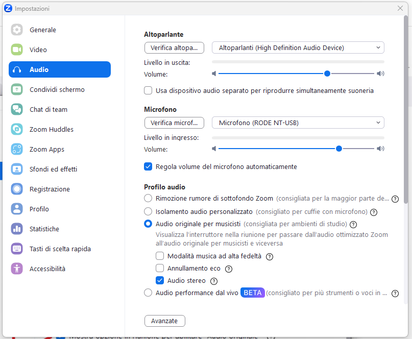Uncheck Regola volume del microfono automaticamente

(x=148, y=166)
